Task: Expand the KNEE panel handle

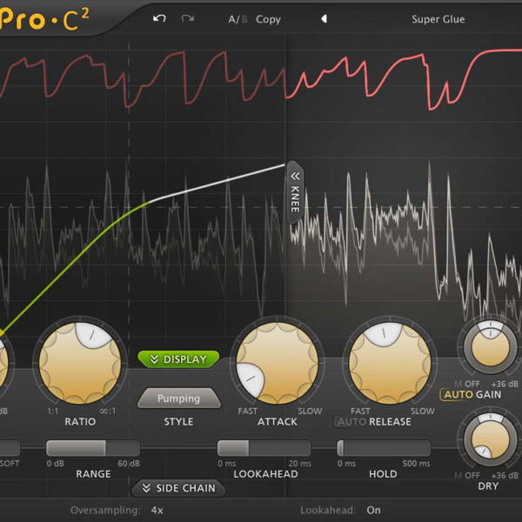Action: pos(295,192)
